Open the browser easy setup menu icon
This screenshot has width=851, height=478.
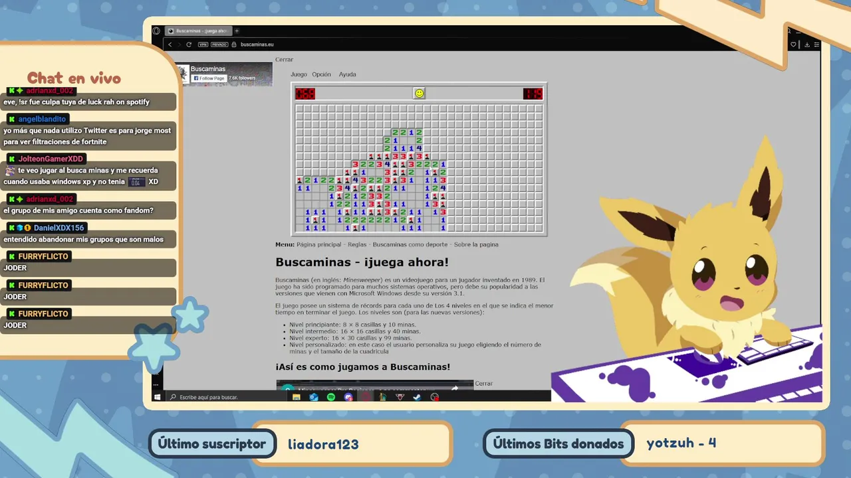(817, 44)
